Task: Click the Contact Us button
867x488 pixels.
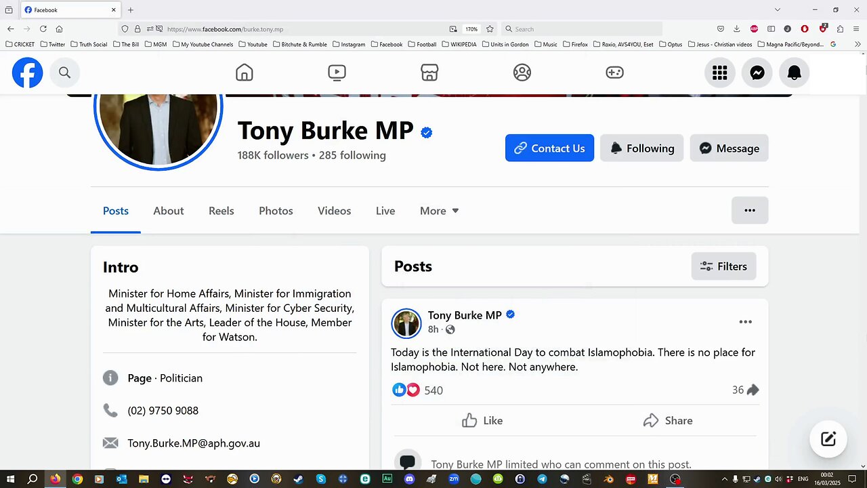Action: pyautogui.click(x=549, y=148)
